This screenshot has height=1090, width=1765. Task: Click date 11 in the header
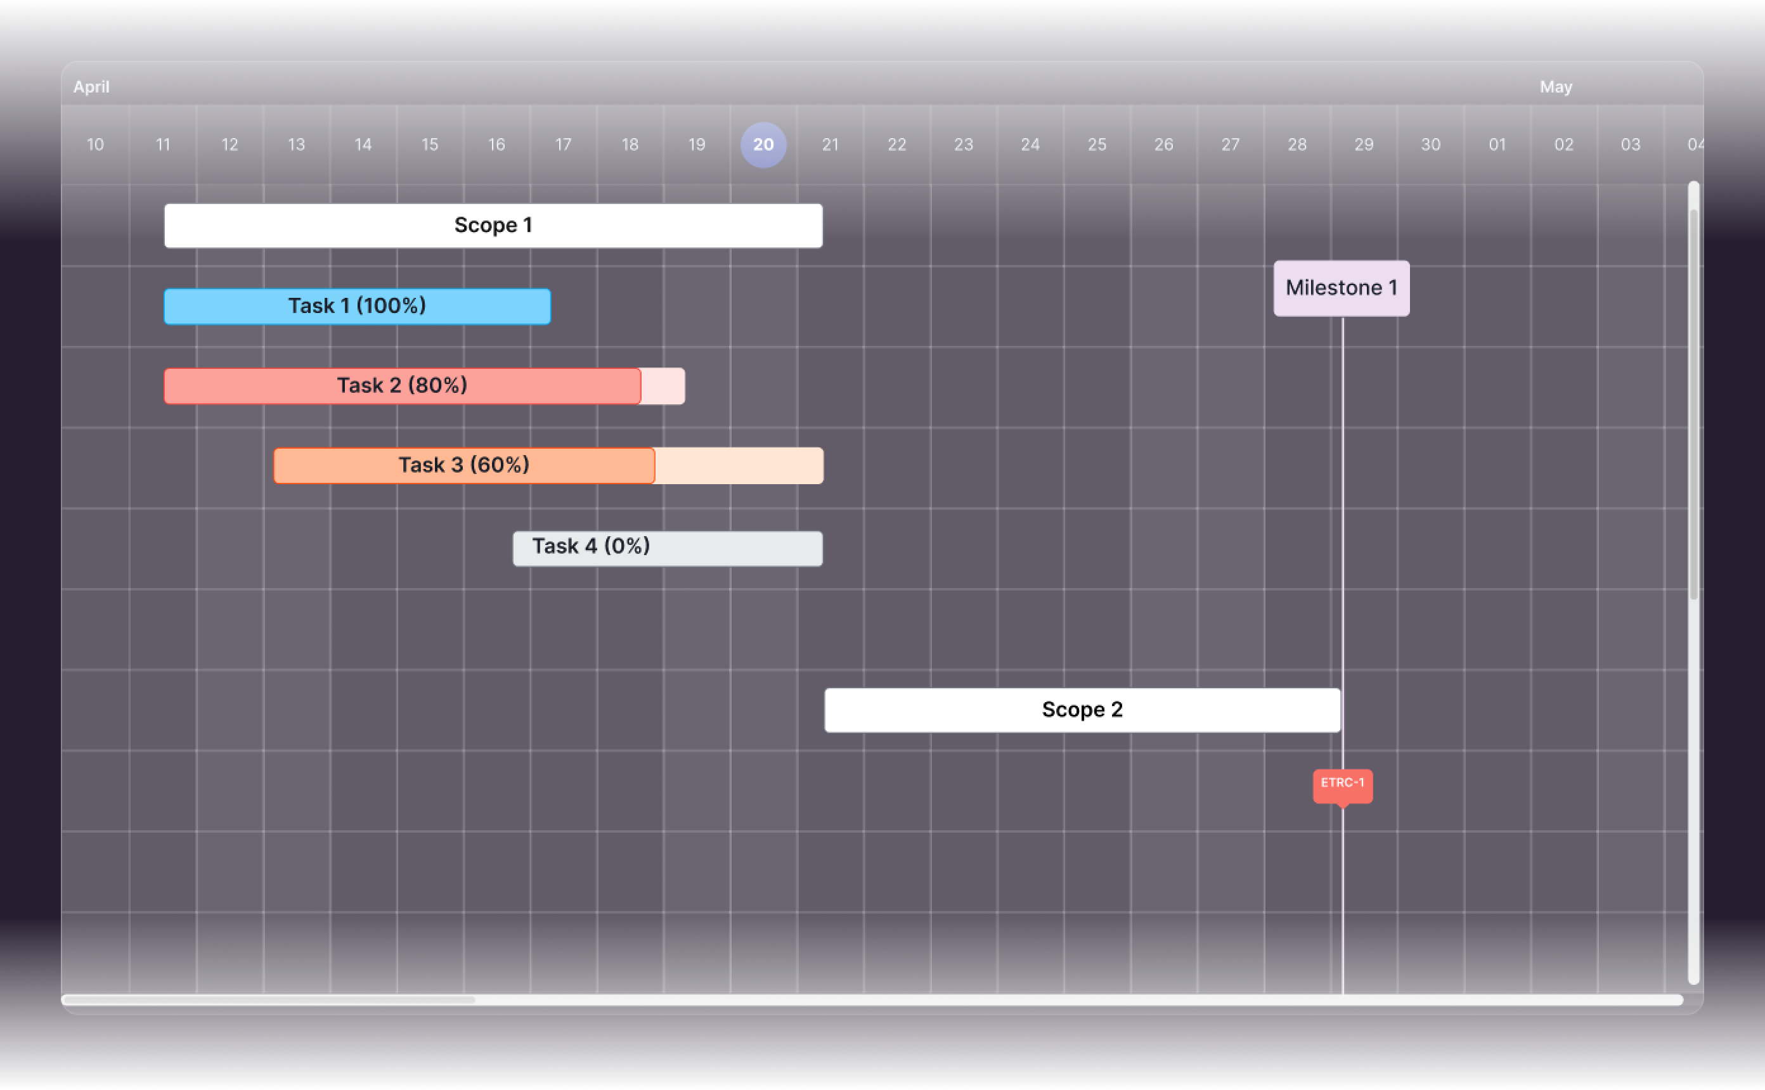click(x=163, y=145)
